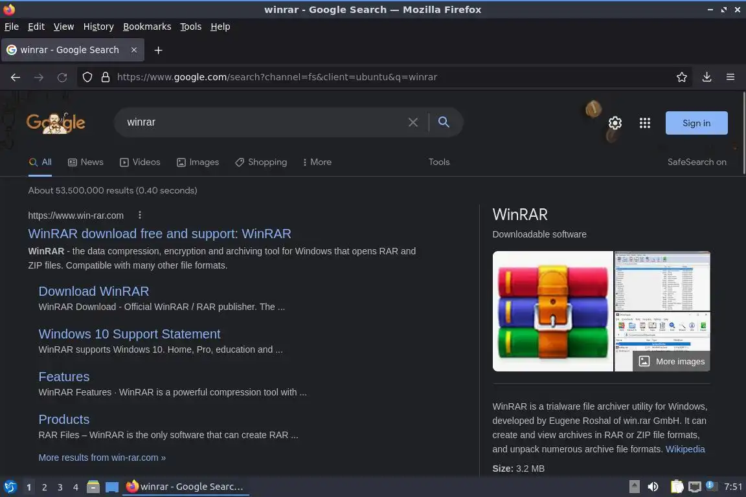Select the All results tab
The height and width of the screenshot is (497, 746).
40,162
